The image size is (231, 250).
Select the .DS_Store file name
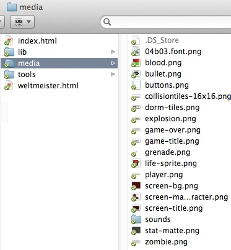click(162, 40)
